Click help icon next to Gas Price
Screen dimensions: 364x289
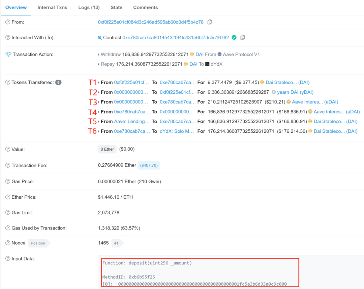pos(8,181)
